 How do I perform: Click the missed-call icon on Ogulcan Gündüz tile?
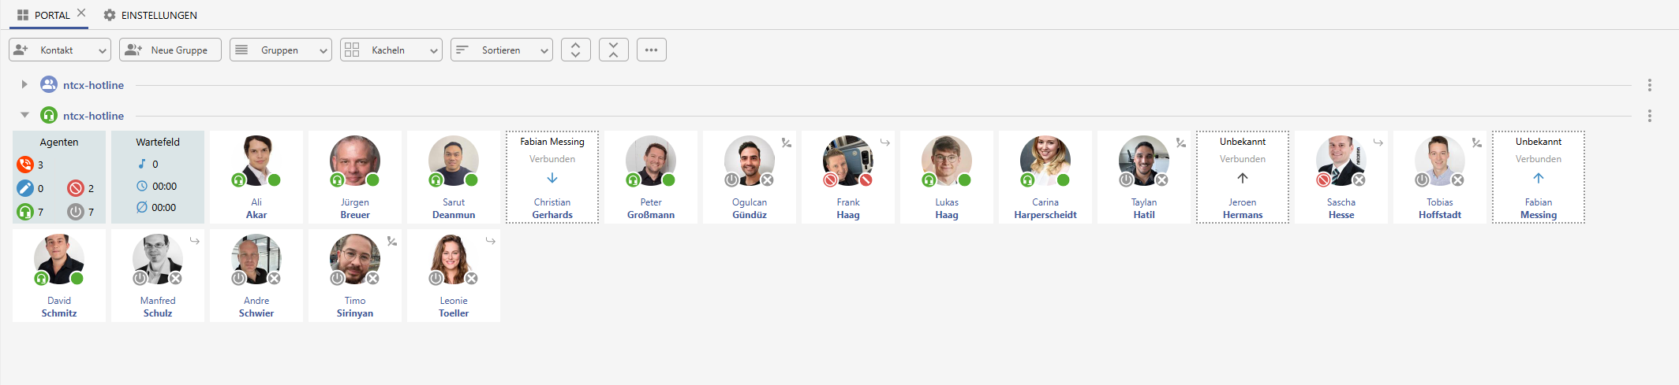click(787, 143)
